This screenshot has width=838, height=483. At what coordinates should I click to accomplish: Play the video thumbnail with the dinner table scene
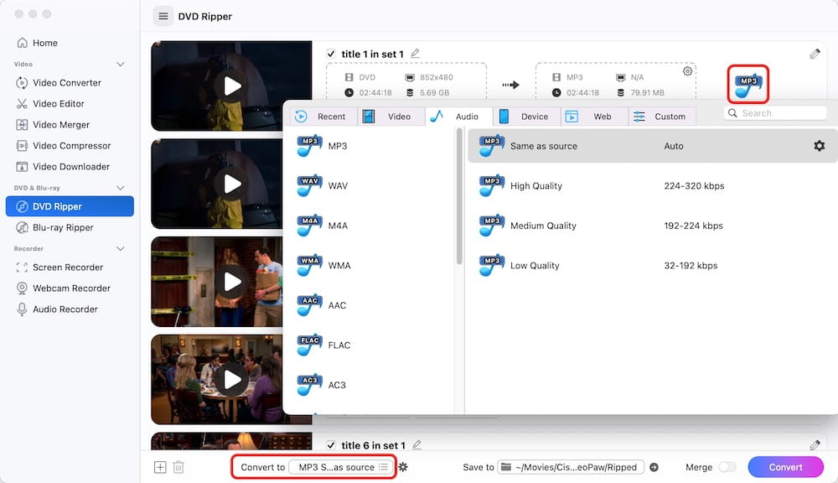(x=231, y=380)
